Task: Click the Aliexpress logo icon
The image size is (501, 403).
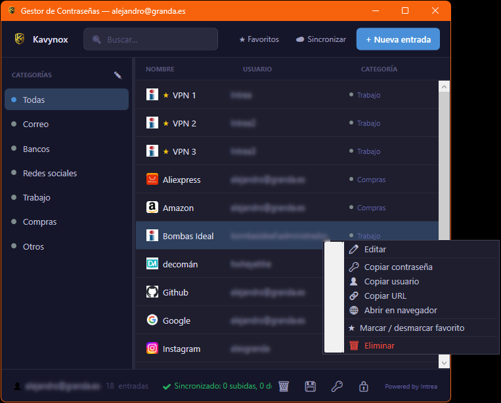Action: point(152,179)
